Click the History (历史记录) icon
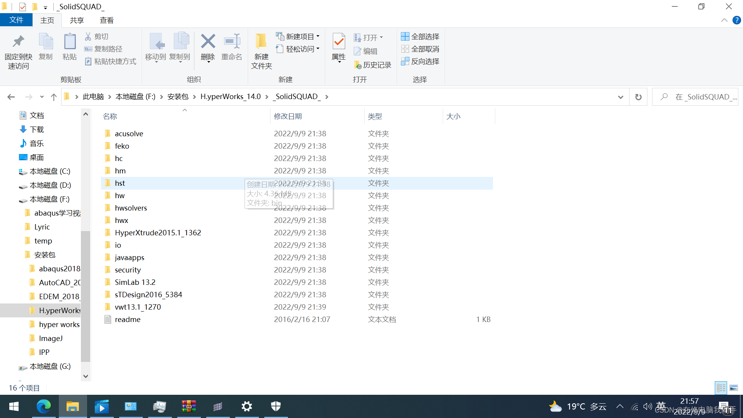Image resolution: width=743 pixels, height=418 pixels. (358, 65)
